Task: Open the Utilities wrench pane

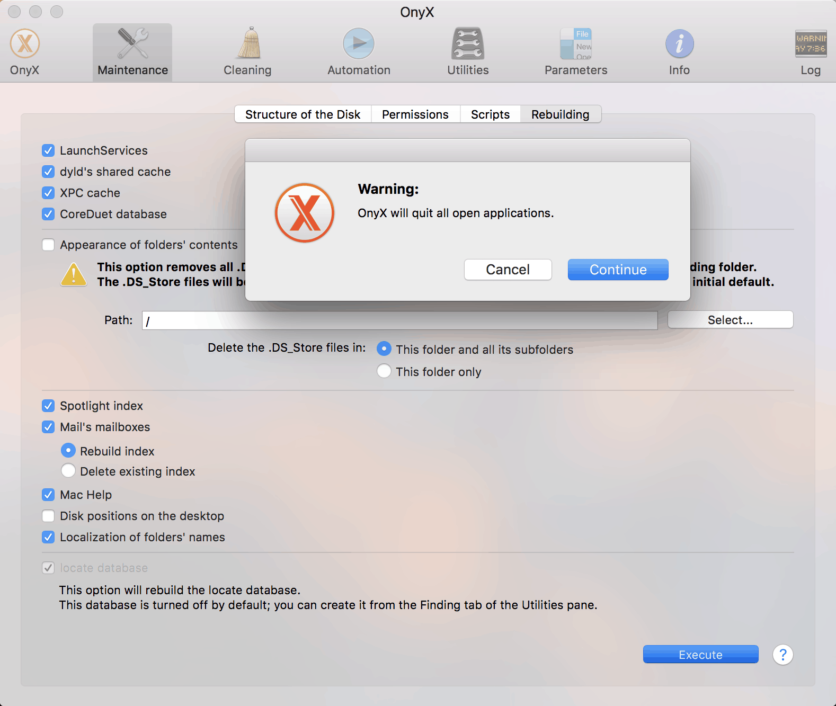Action: pos(468,52)
